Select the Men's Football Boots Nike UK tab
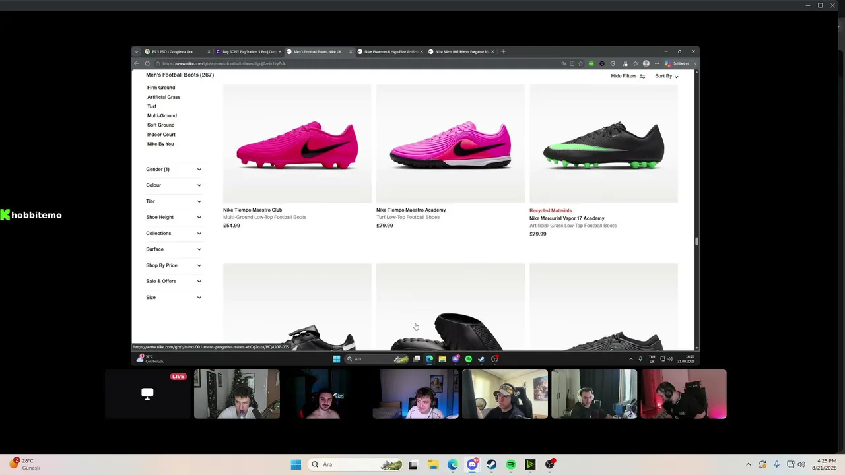The image size is (845, 475). [x=320, y=52]
